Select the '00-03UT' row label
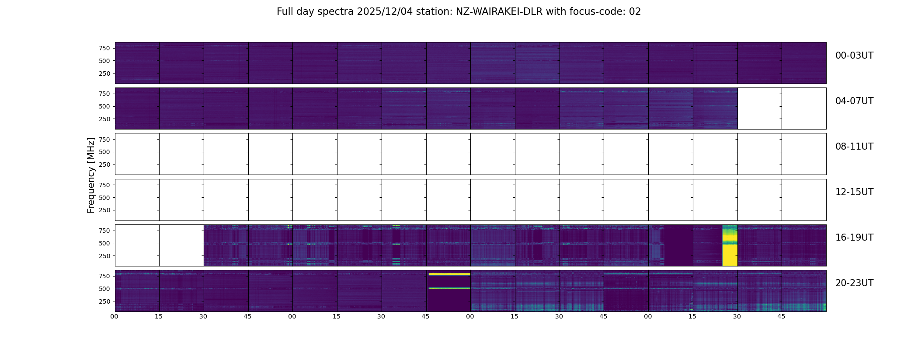 coord(854,56)
